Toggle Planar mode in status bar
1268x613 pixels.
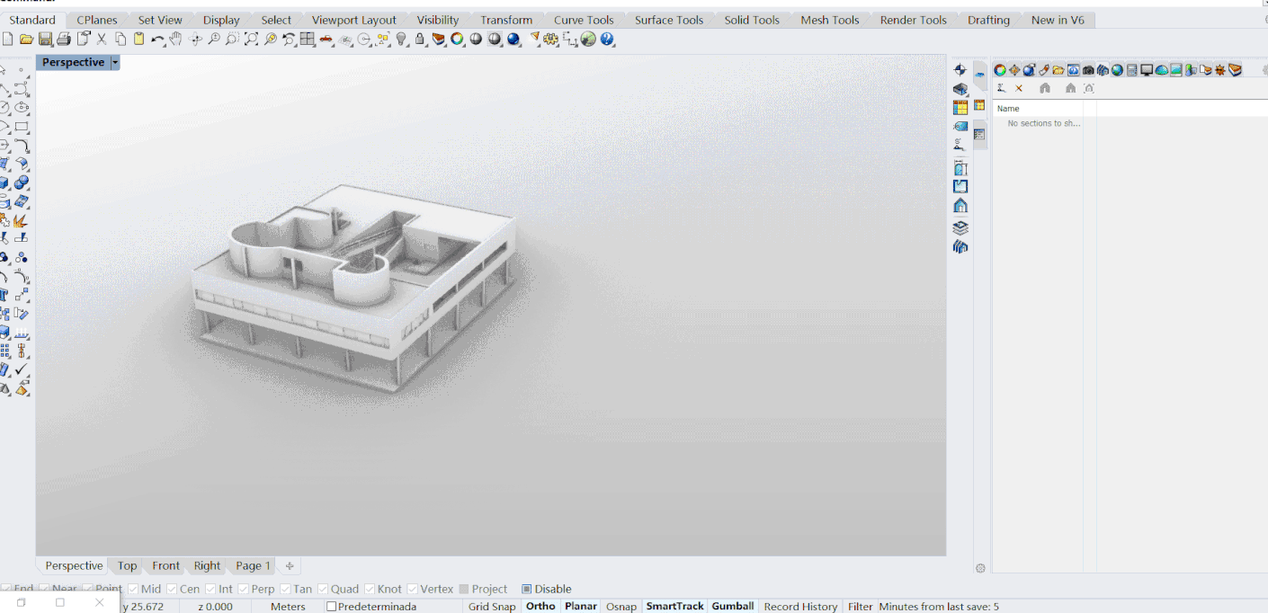581,607
